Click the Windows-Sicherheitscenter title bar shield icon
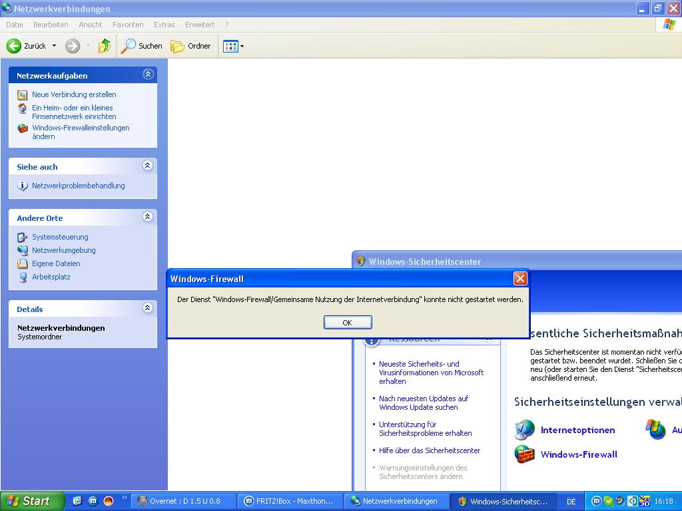The image size is (682, 511). (360, 261)
